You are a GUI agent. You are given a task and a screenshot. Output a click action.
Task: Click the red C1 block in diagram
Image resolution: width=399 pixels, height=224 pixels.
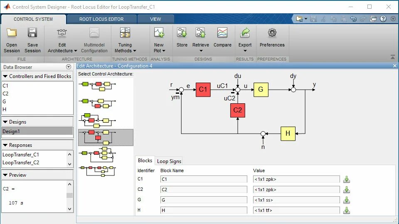(x=203, y=90)
